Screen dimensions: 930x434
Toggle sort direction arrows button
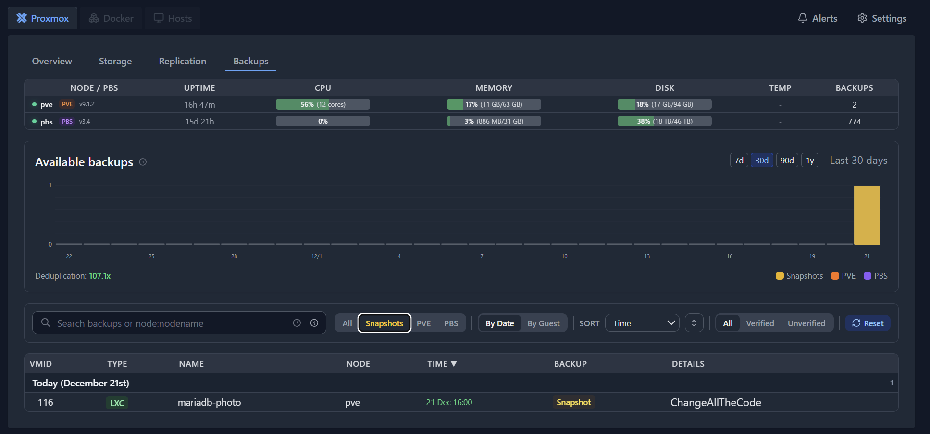point(694,323)
